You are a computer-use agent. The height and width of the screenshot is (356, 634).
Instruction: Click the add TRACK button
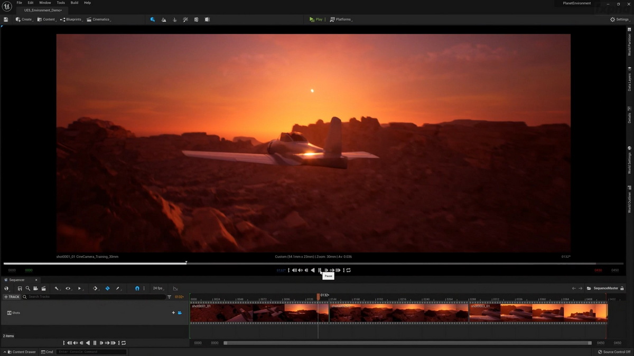pyautogui.click(x=12, y=297)
